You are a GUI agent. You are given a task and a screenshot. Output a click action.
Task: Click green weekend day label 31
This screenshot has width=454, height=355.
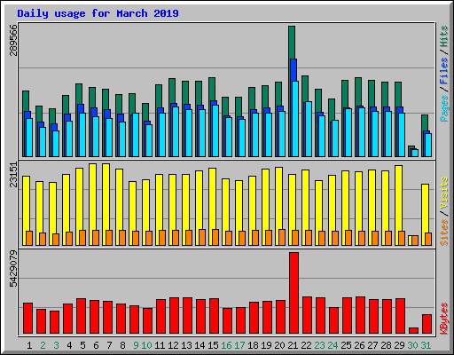[x=426, y=345]
